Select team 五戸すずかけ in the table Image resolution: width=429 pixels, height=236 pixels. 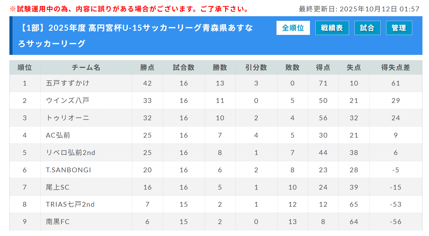coord(68,83)
